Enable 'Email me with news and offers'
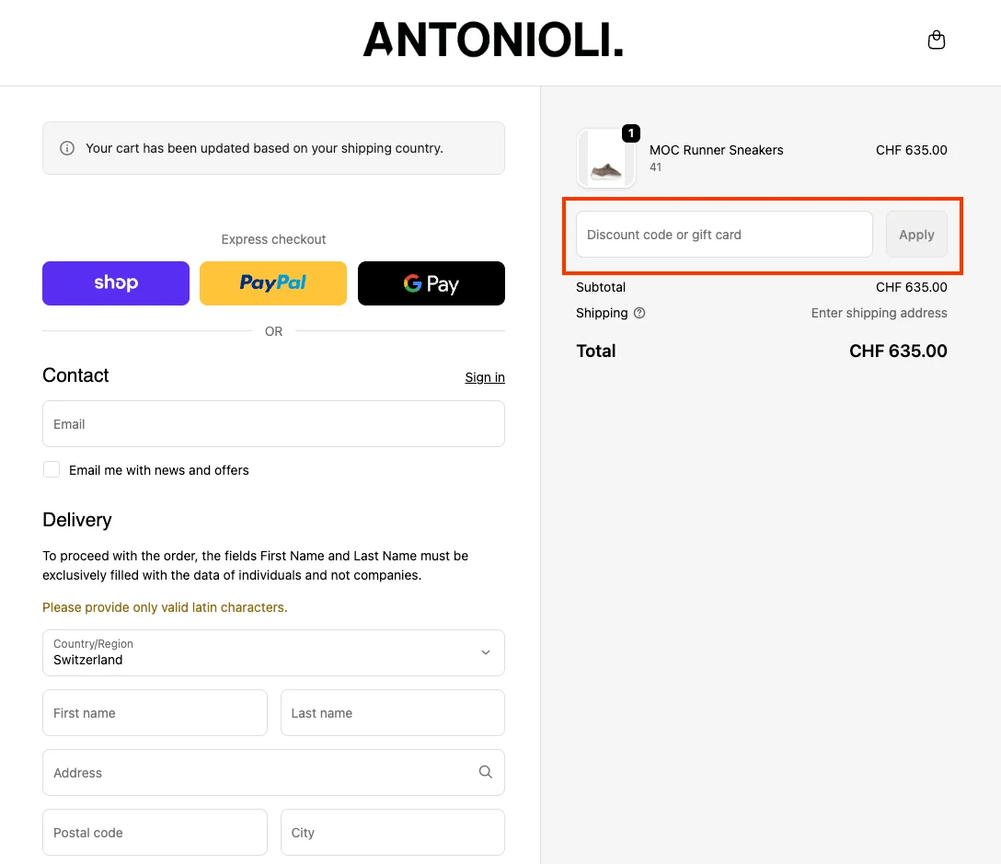Image resolution: width=1001 pixels, height=864 pixels. click(52, 469)
